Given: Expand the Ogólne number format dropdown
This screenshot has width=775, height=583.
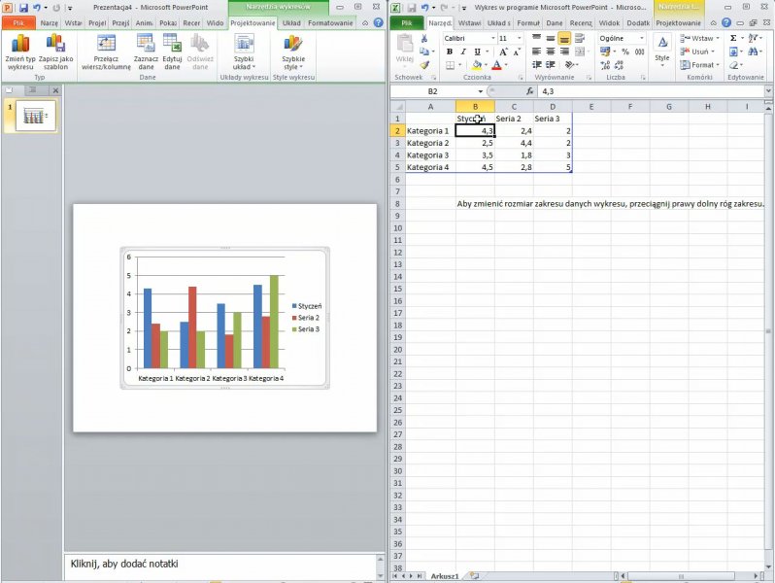Looking at the screenshot, I should [x=642, y=38].
